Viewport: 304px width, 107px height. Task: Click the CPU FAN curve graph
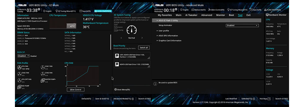pyautogui.click(x=83, y=76)
